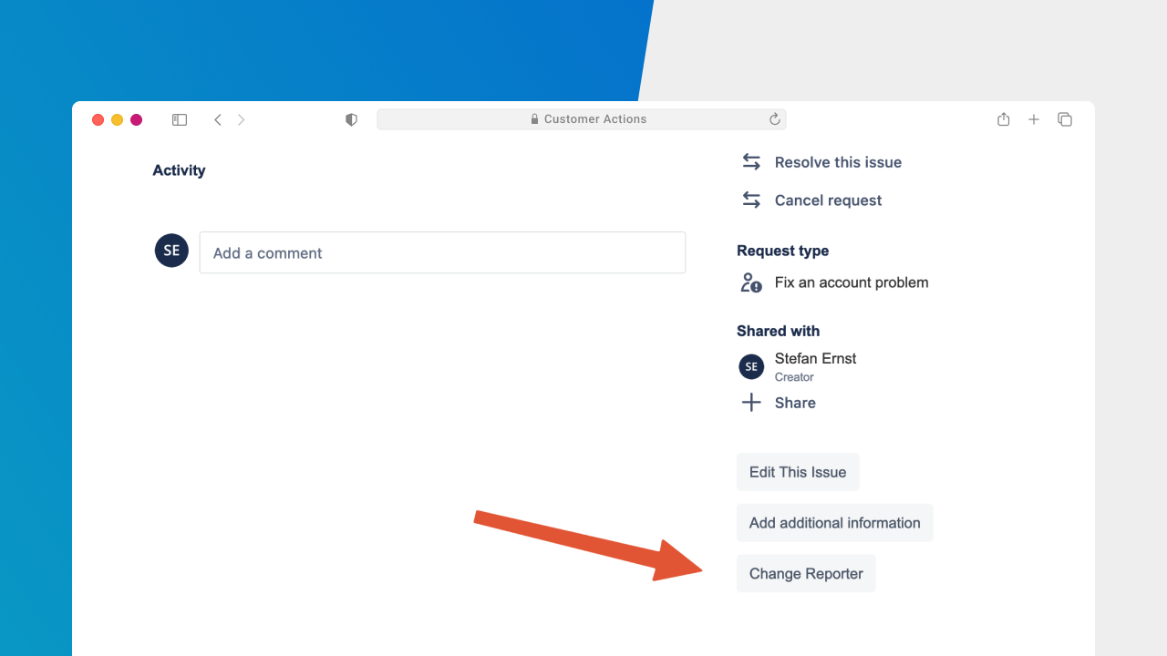Click the Activity heading

(179, 170)
